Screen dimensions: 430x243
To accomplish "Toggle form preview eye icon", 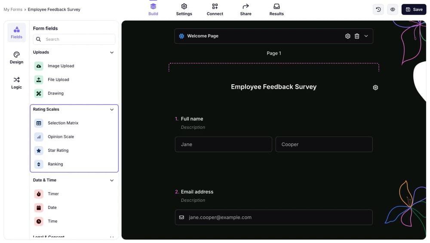I will click(393, 9).
